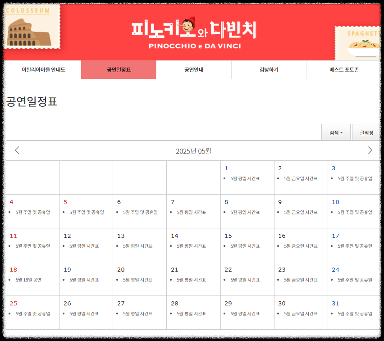
Task: Open the 베스트 포토존 tab
Action: coord(344,70)
